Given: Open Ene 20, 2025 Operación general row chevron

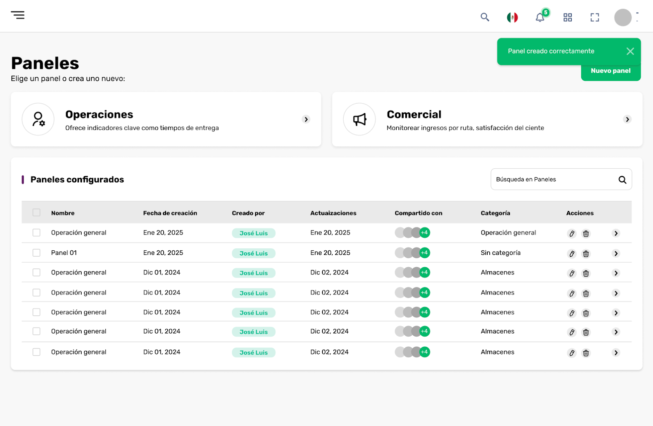Looking at the screenshot, I should (616, 233).
